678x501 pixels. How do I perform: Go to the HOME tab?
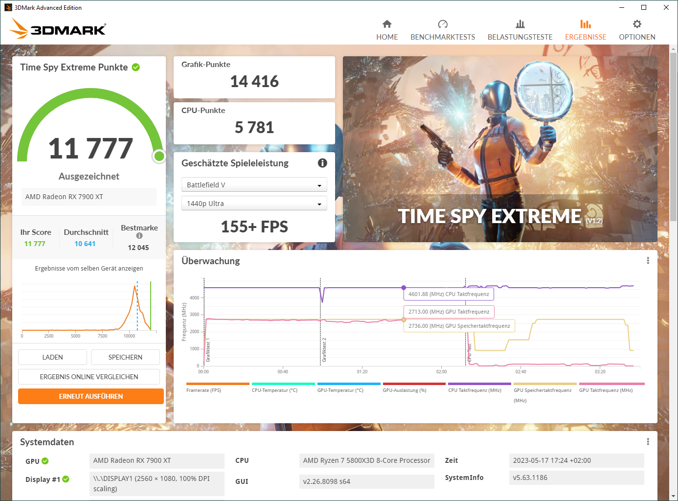(x=387, y=30)
